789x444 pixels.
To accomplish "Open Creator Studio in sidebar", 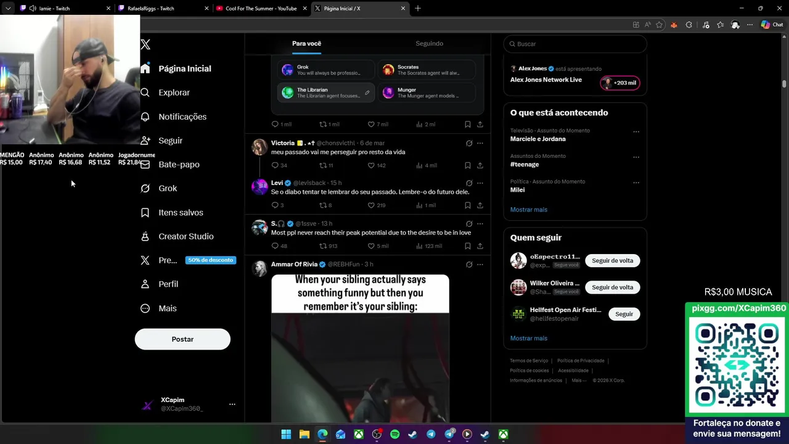I will pyautogui.click(x=177, y=236).
